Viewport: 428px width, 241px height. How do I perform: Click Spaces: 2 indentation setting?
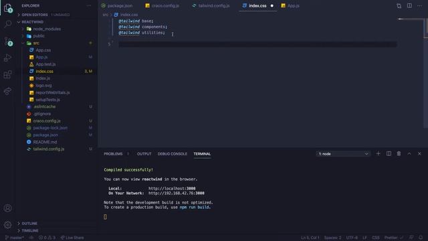pyautogui.click(x=332, y=238)
